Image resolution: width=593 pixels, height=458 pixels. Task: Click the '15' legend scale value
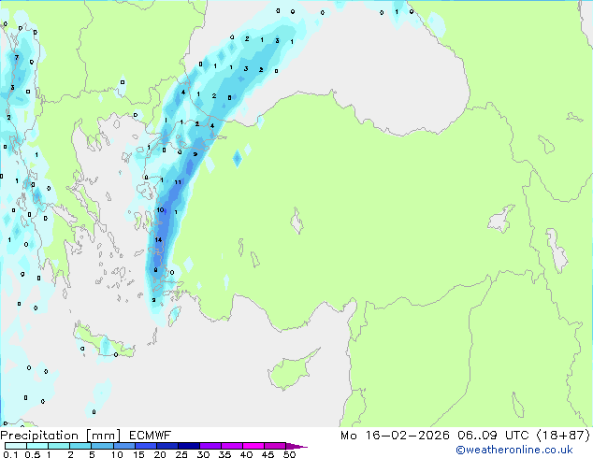coord(138,454)
